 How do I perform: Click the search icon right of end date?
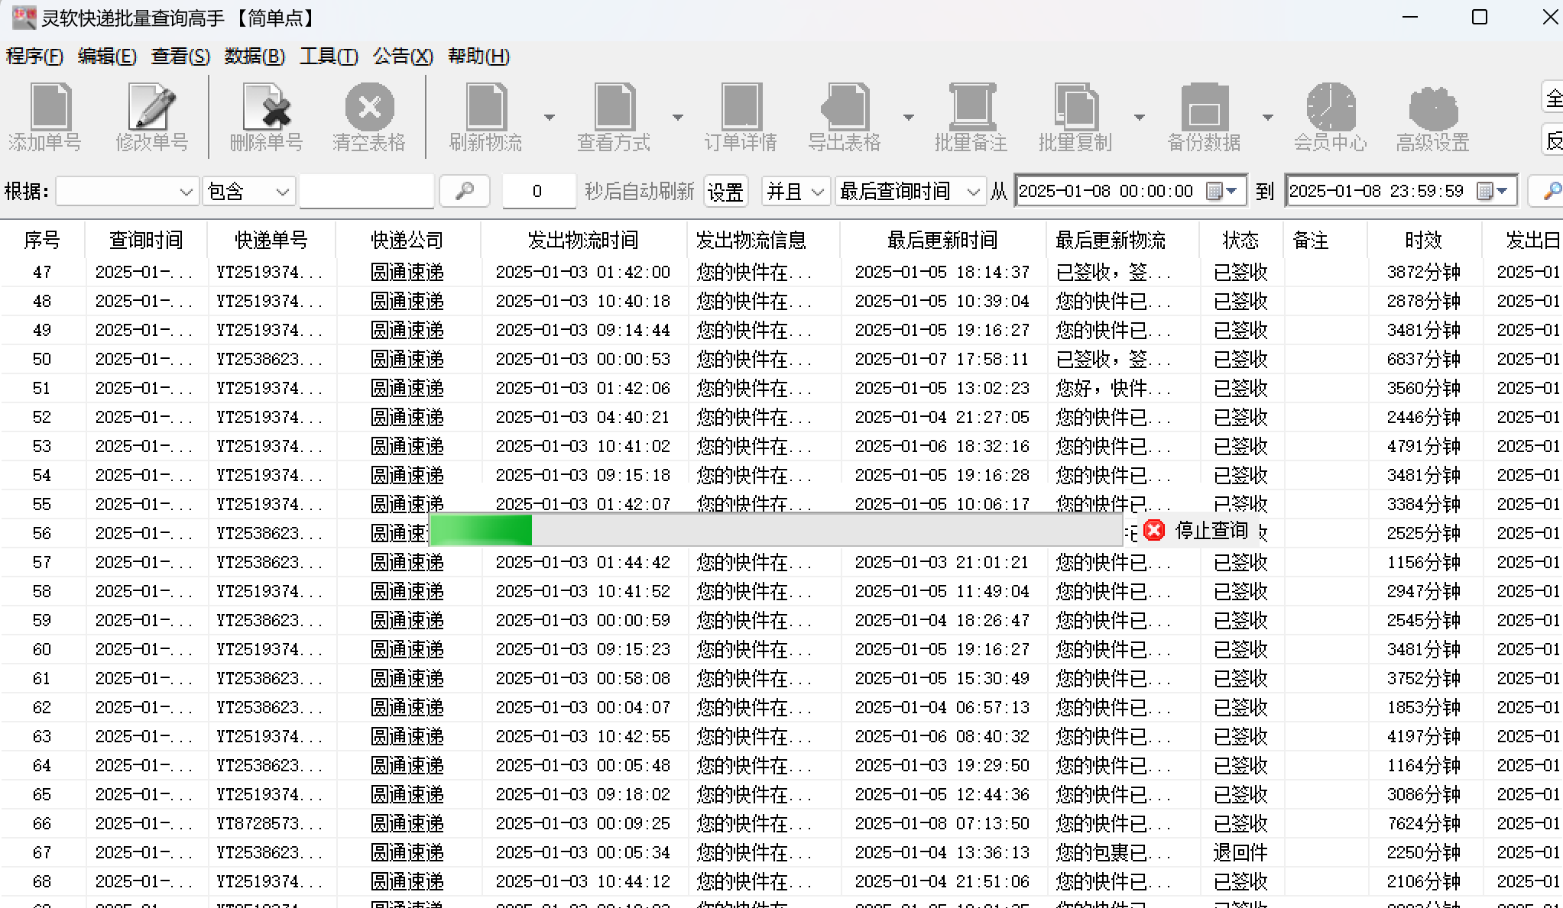click(x=1548, y=191)
